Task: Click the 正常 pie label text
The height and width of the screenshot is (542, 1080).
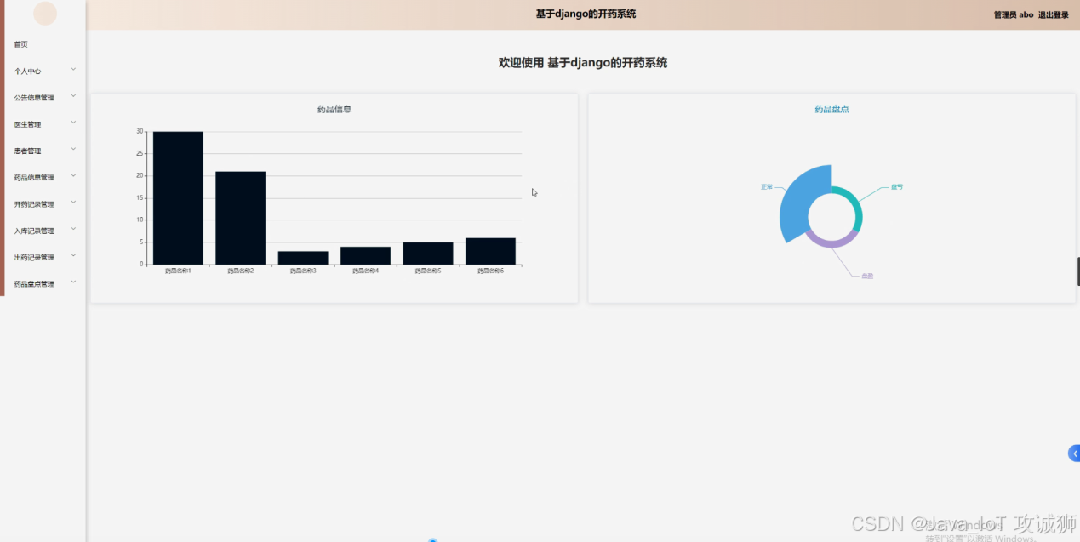Action: [767, 186]
